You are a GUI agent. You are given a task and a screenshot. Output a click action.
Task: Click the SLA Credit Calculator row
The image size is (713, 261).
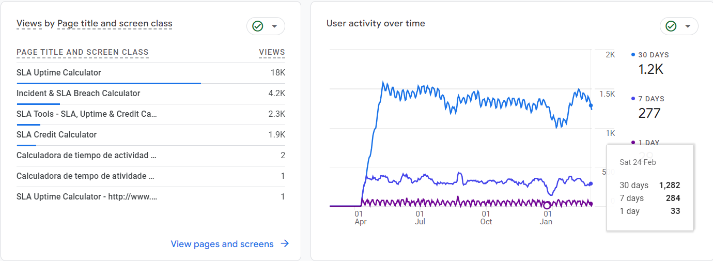tap(57, 135)
